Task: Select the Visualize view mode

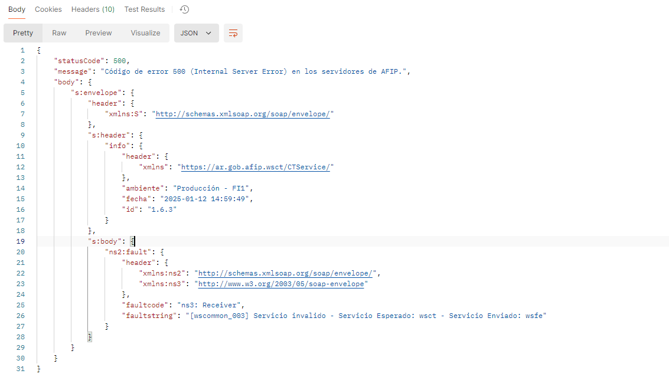Action: click(x=145, y=33)
